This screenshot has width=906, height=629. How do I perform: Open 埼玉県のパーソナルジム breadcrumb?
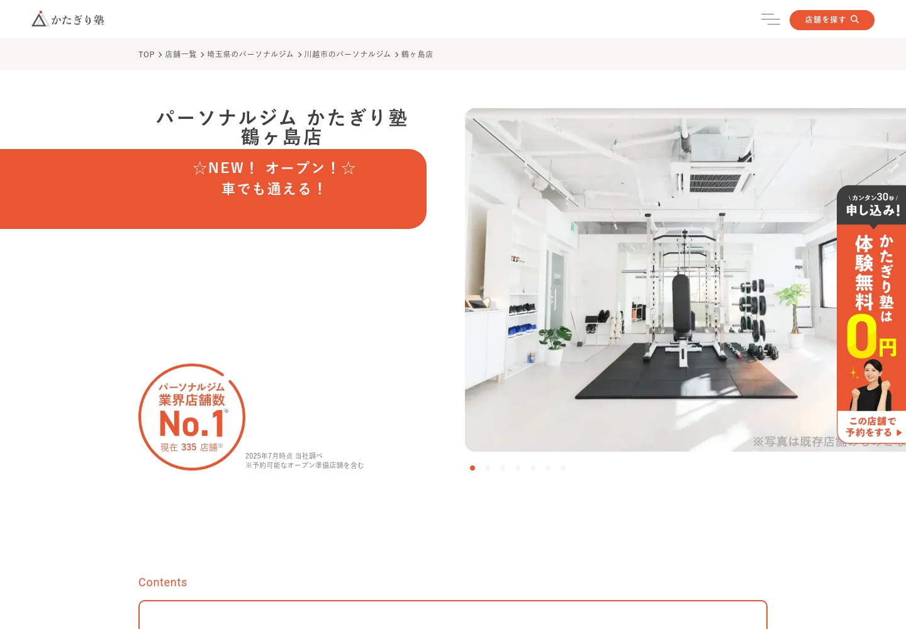[x=250, y=55]
